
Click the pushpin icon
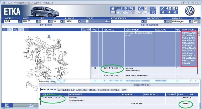163,9
